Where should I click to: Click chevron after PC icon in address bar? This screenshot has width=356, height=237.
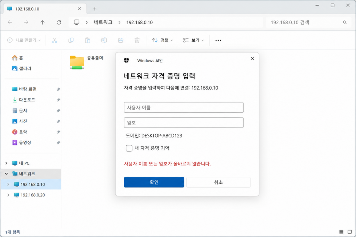pos(87,22)
